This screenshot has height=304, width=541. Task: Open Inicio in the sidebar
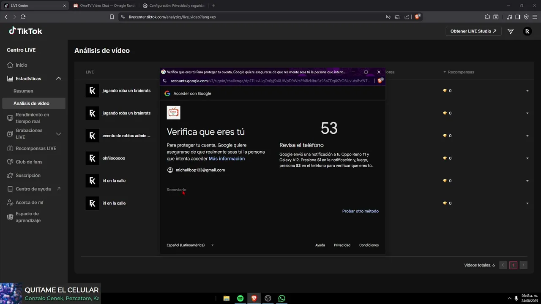click(x=21, y=65)
